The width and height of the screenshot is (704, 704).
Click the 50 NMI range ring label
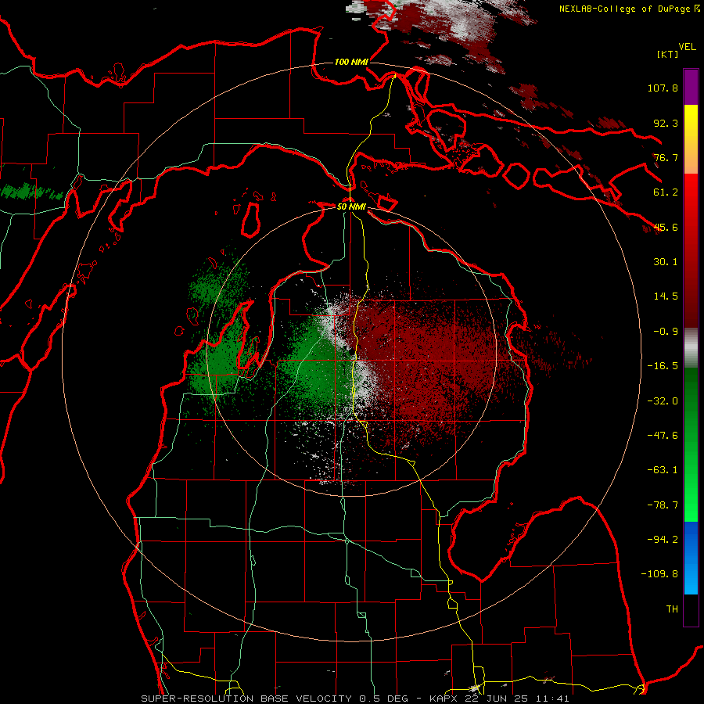[x=351, y=207]
